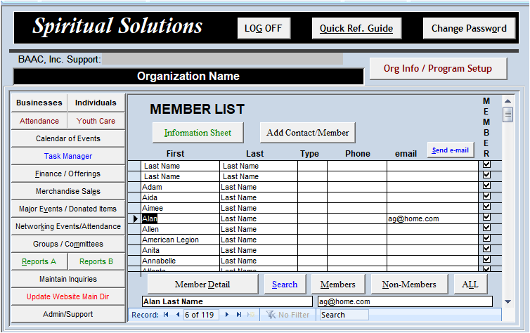Select the Alan row selector arrow
Viewport: 530px width, 333px height.
click(x=134, y=218)
